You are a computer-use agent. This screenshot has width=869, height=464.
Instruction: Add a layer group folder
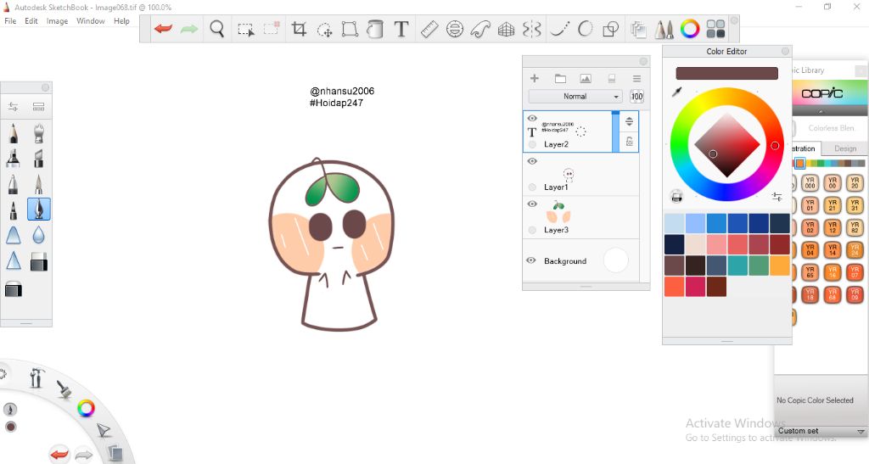(560, 79)
